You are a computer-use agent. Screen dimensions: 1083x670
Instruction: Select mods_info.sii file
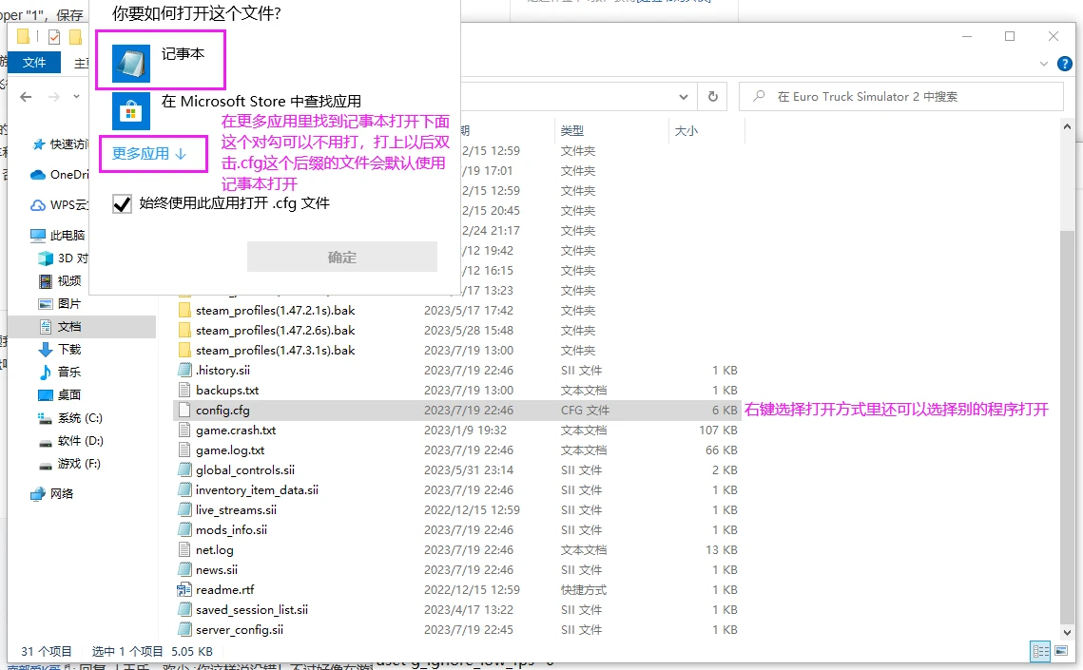[x=231, y=530]
